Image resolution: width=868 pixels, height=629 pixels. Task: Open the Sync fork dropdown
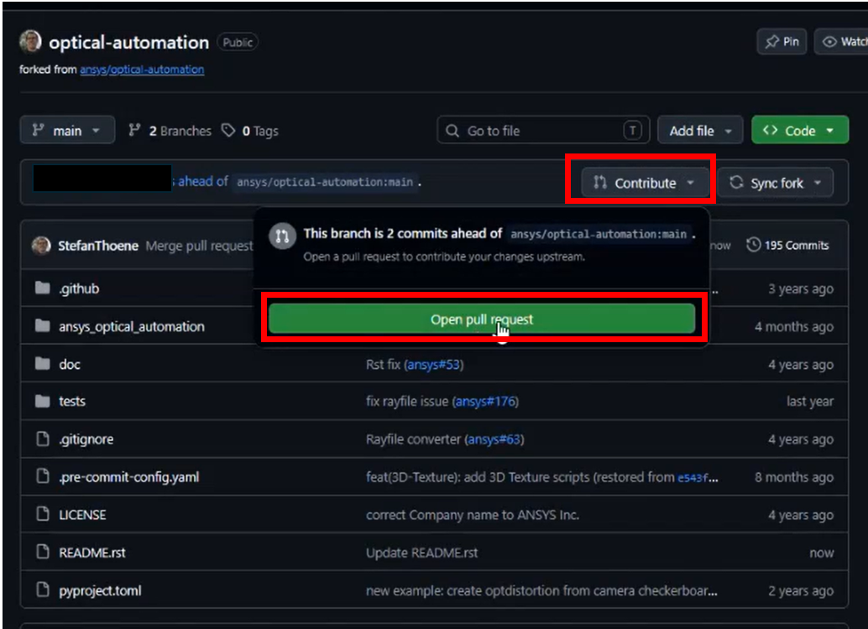coord(775,183)
